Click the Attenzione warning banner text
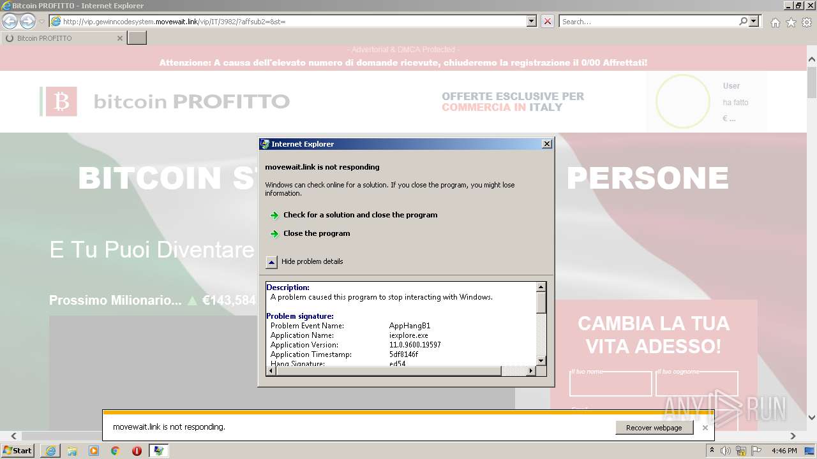 (x=403, y=62)
